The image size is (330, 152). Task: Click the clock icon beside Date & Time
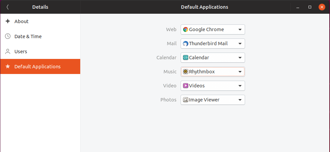click(8, 36)
